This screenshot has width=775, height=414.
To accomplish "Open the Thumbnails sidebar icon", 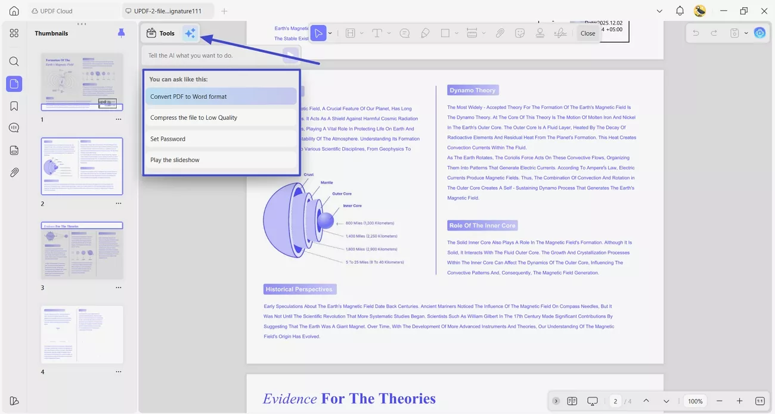I will click(x=14, y=33).
